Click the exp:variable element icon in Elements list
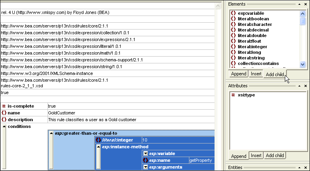 (233, 13)
